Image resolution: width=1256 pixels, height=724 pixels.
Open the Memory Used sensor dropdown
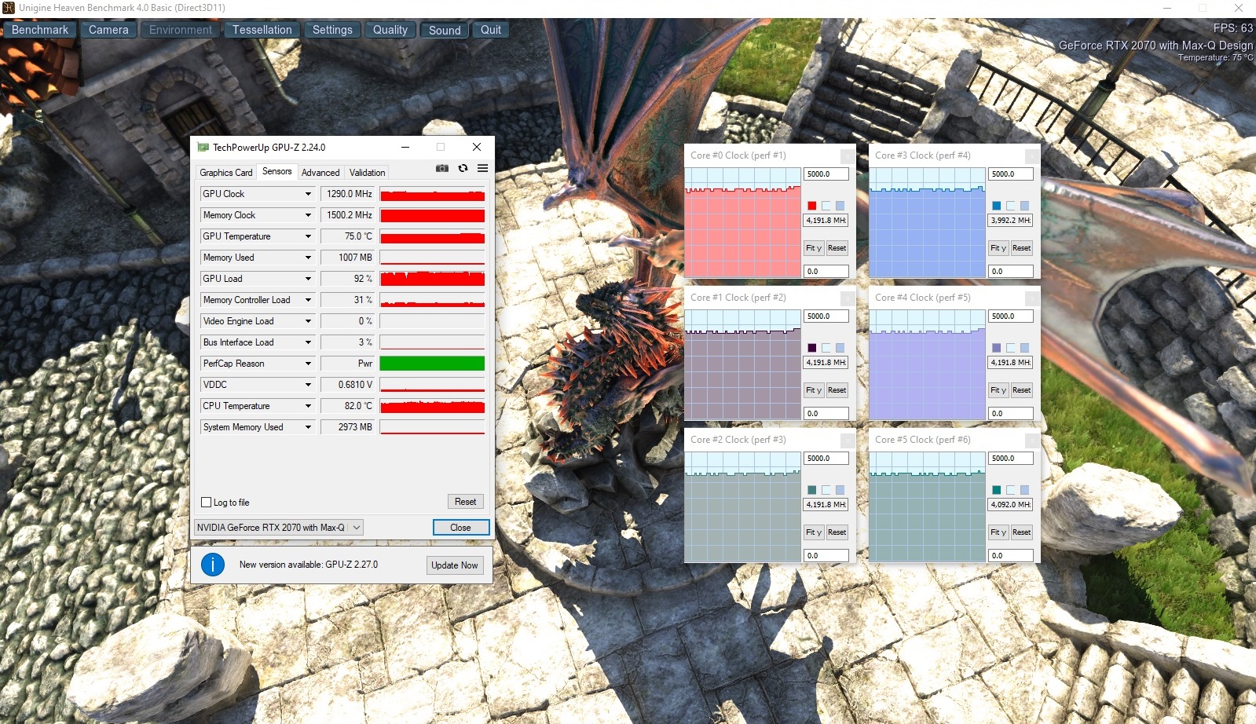[308, 258]
